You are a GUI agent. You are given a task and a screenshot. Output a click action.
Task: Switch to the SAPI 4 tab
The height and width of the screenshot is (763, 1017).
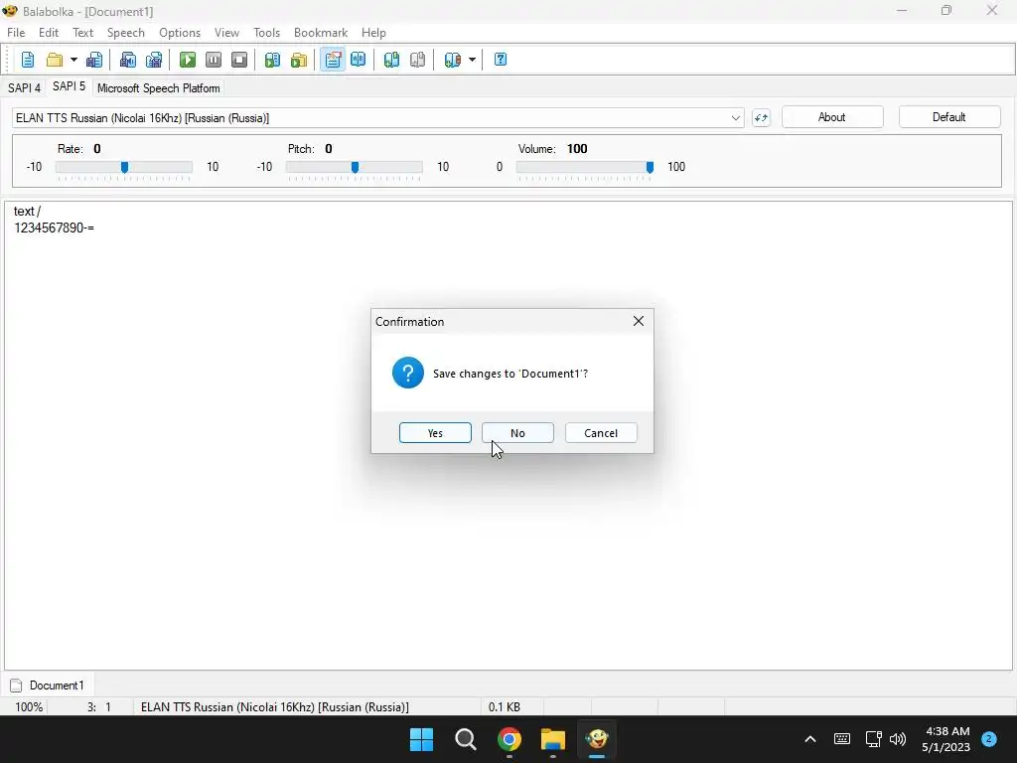pyautogui.click(x=24, y=87)
